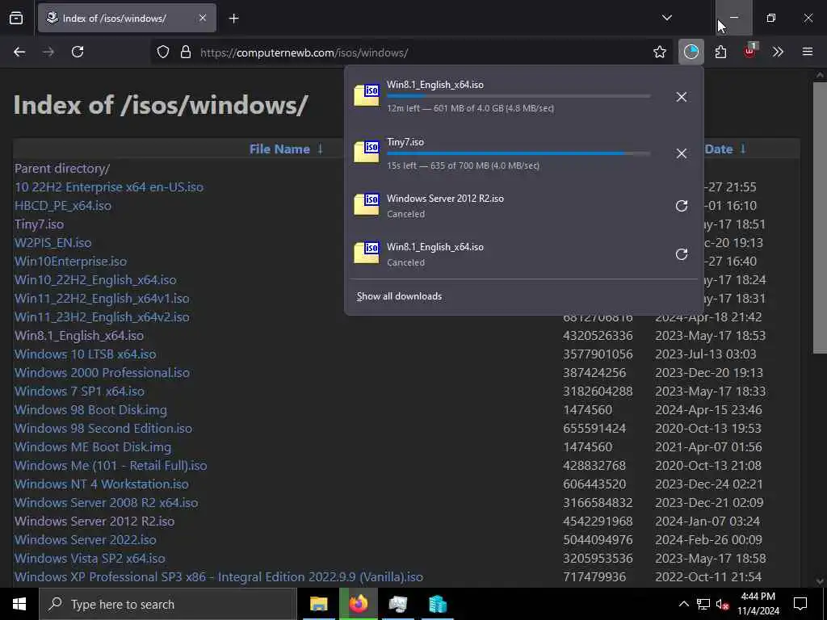
Task: Click the taskbar search box
Action: click(168, 604)
